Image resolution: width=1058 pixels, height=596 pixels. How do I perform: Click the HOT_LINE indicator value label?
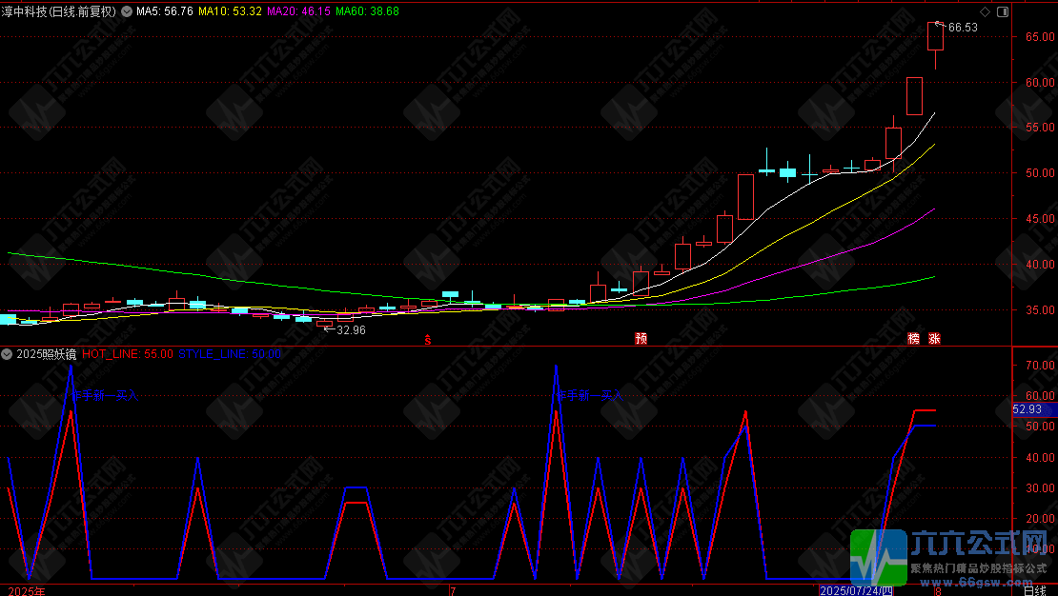pyautogui.click(x=128, y=354)
